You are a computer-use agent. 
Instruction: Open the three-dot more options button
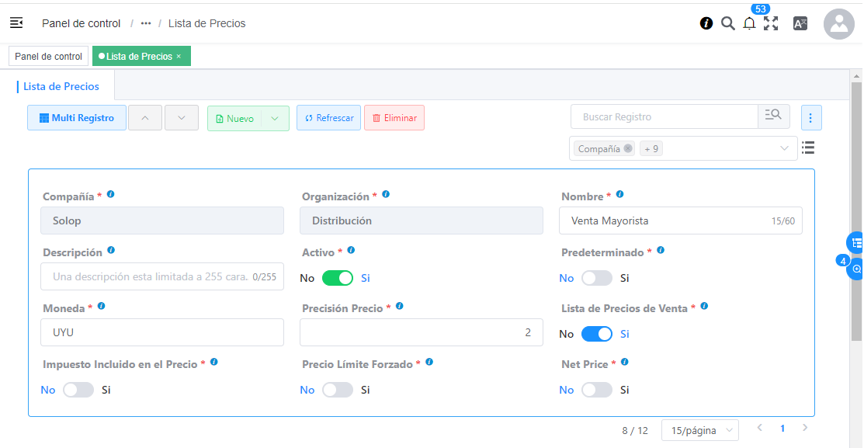810,118
